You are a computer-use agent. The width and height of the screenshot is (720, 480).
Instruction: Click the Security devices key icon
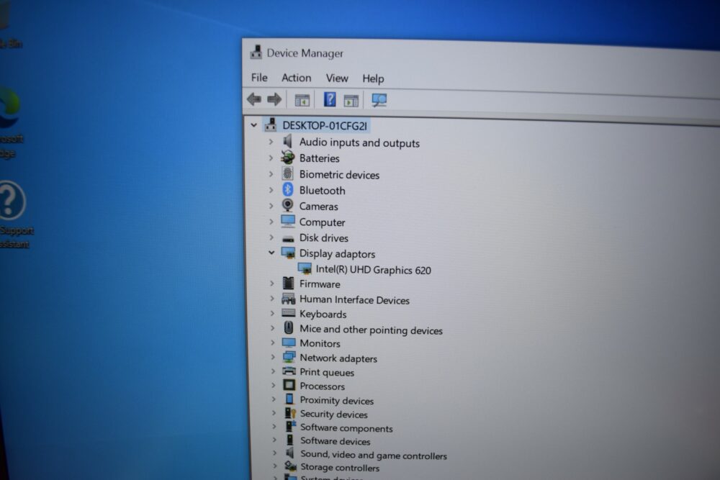(289, 413)
